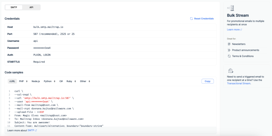Click external icon next to Learn more
Image resolution: width=272 pixels, height=136 pixels.
click(x=241, y=30)
